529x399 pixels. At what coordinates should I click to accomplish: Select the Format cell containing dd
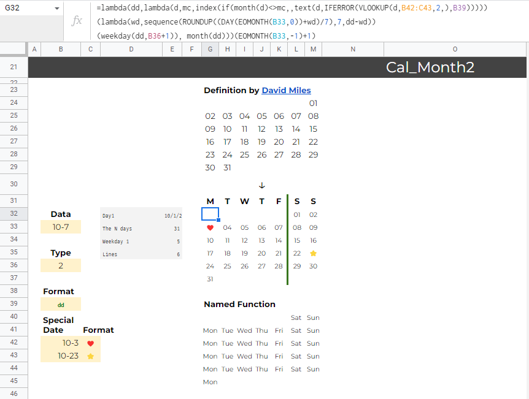tap(60, 303)
